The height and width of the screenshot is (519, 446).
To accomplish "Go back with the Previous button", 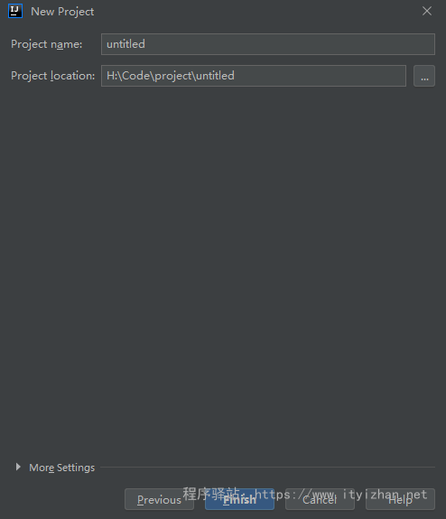I will [159, 499].
